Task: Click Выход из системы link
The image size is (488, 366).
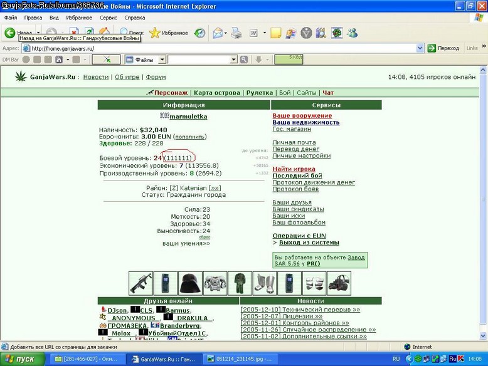Action: pos(309,243)
